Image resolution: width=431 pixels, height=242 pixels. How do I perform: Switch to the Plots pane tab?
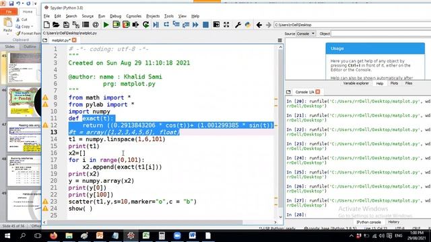click(x=394, y=83)
